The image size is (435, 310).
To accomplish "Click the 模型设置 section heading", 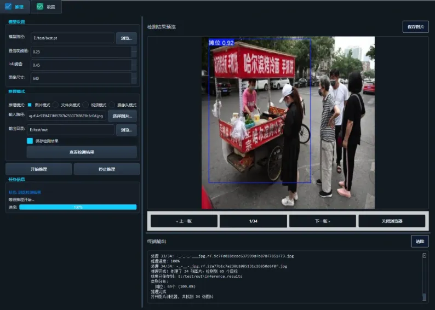I will pyautogui.click(x=16, y=21).
